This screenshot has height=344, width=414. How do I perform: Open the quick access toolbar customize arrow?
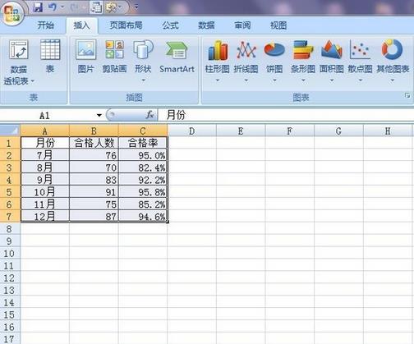pyautogui.click(x=136, y=7)
